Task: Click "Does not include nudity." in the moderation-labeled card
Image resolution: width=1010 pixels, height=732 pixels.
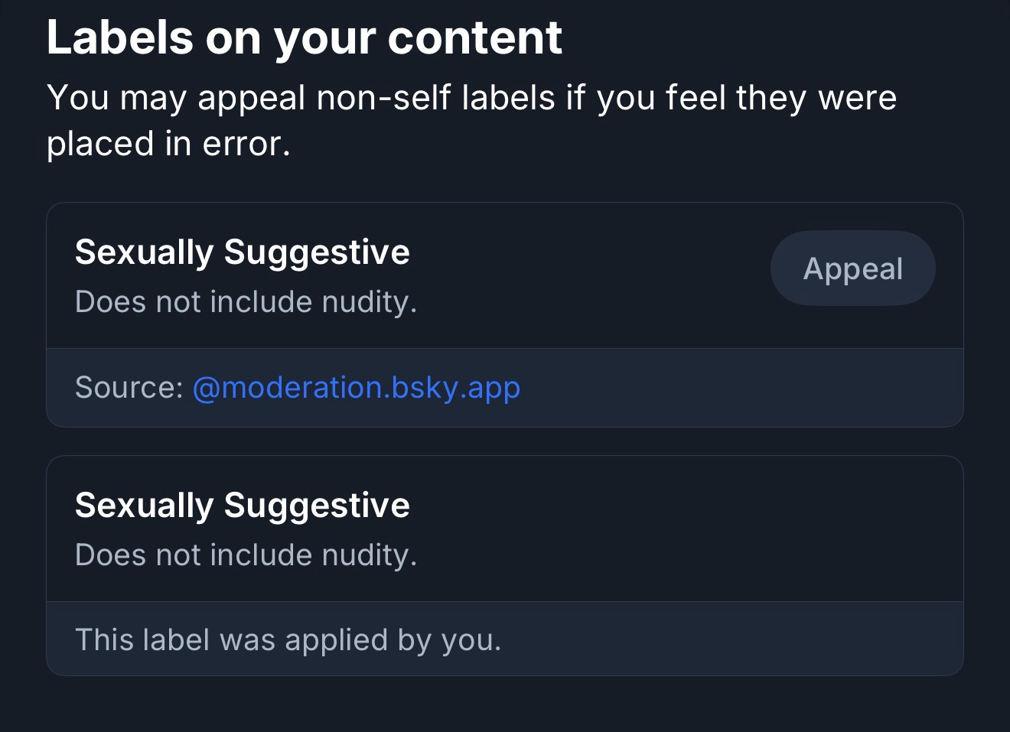Action: tap(246, 302)
